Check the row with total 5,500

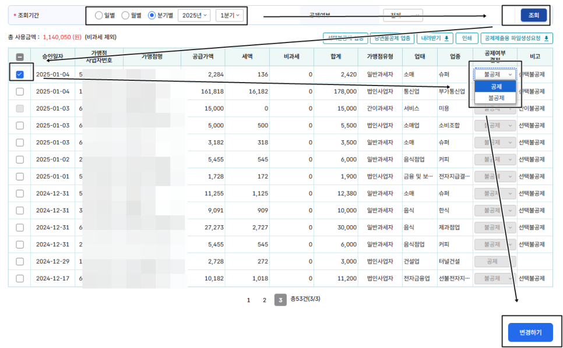[x=20, y=126]
